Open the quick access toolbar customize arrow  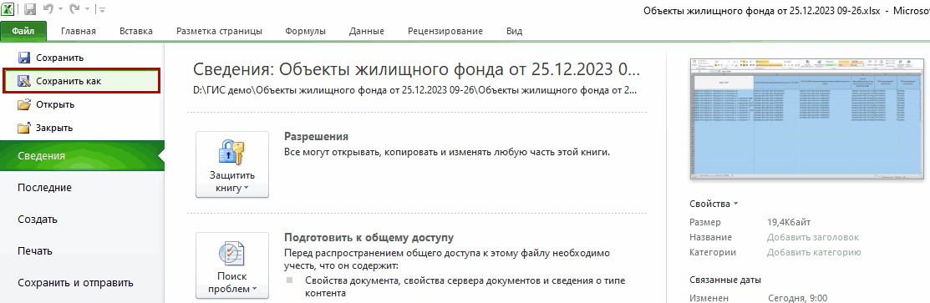(103, 10)
